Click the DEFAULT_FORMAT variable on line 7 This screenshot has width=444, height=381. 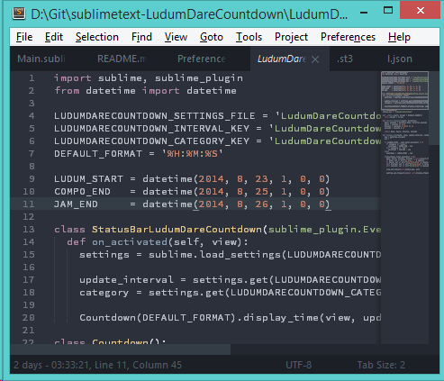coord(98,154)
